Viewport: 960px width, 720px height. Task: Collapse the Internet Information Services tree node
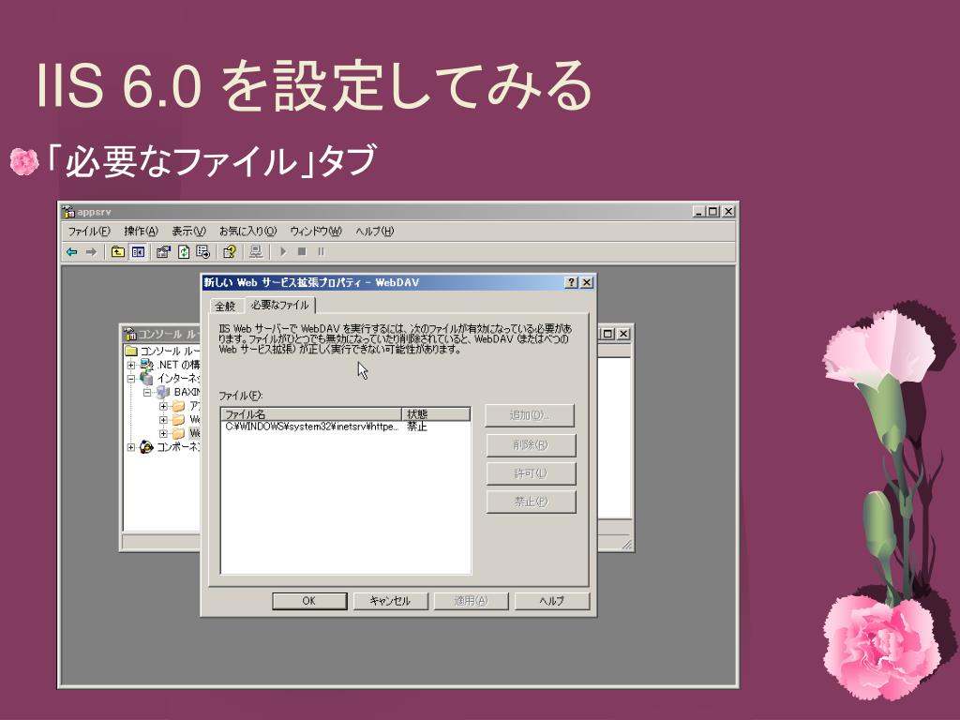(130, 379)
